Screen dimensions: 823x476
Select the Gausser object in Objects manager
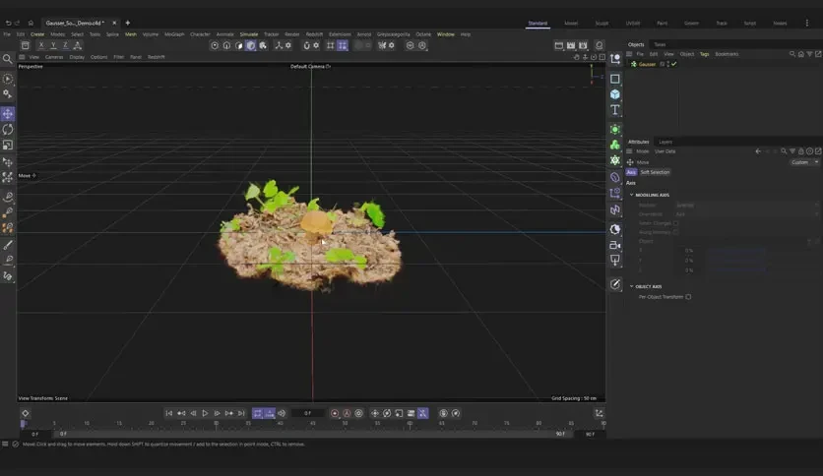[647, 64]
